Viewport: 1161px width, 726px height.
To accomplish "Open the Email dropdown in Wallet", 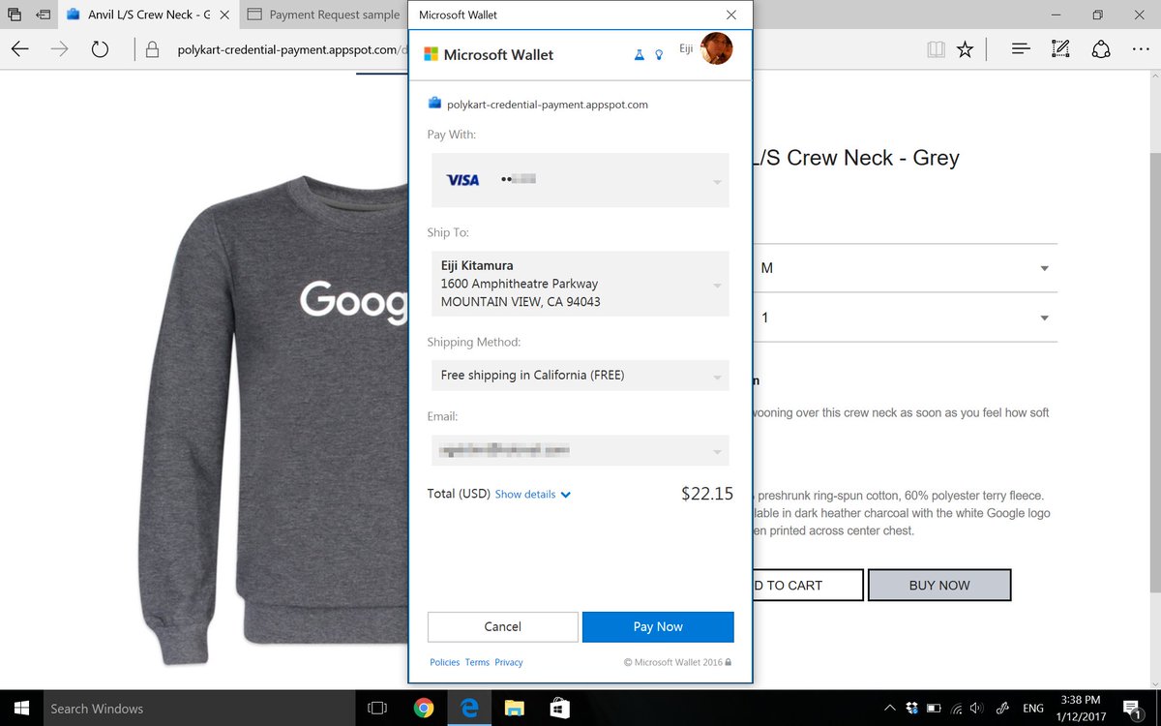I will pyautogui.click(x=580, y=450).
